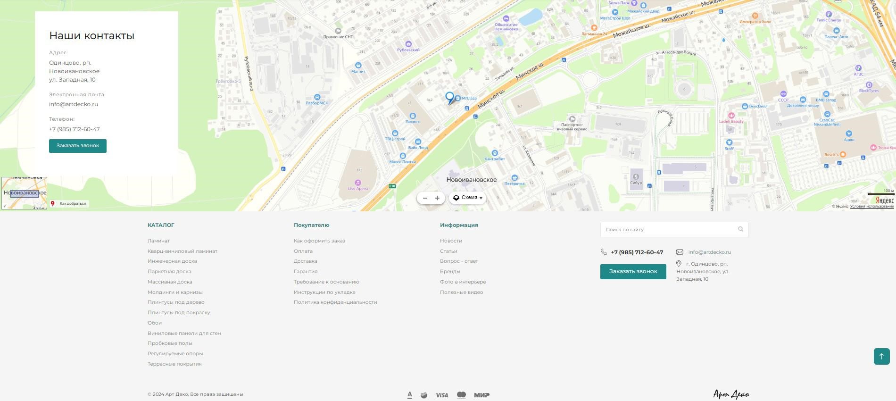Click the Live Арена map marker
This screenshot has width=896, height=401.
point(358,183)
